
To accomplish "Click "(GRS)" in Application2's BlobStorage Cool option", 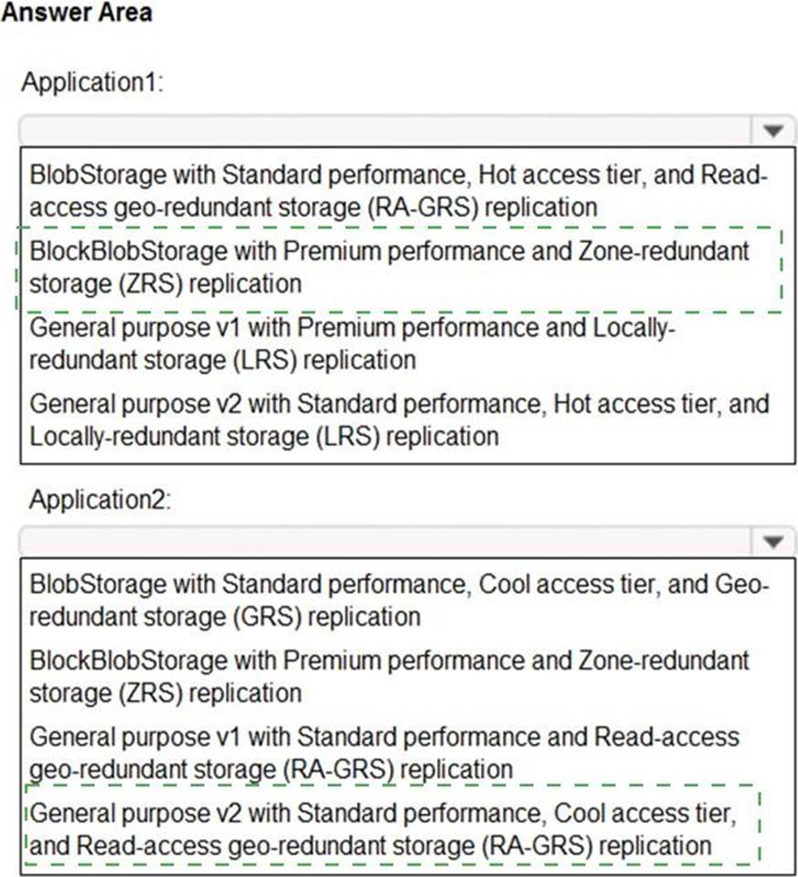I will [266, 617].
